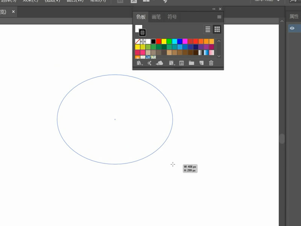
Task: Apply the blue gradient swatch
Action: point(206,52)
